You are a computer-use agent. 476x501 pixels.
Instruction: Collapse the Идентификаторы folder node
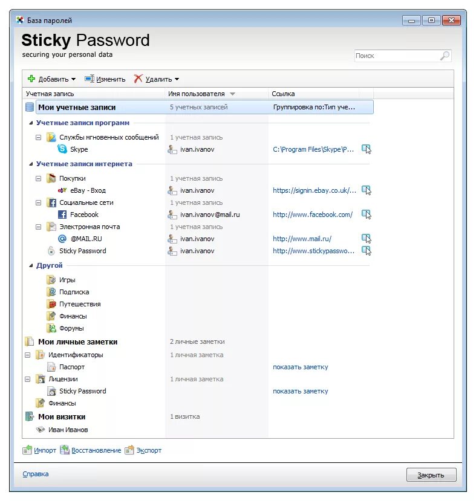pyautogui.click(x=27, y=355)
